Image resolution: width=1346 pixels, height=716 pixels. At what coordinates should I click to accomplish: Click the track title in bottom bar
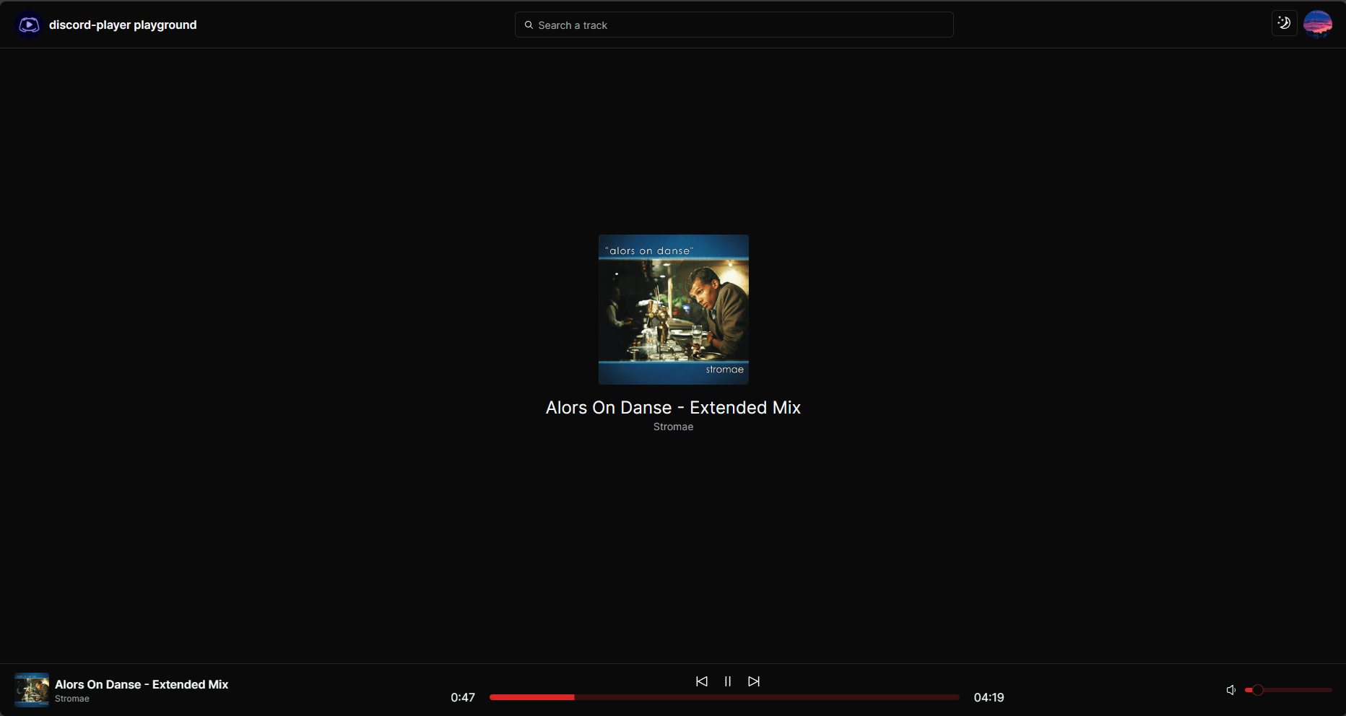[x=142, y=684]
